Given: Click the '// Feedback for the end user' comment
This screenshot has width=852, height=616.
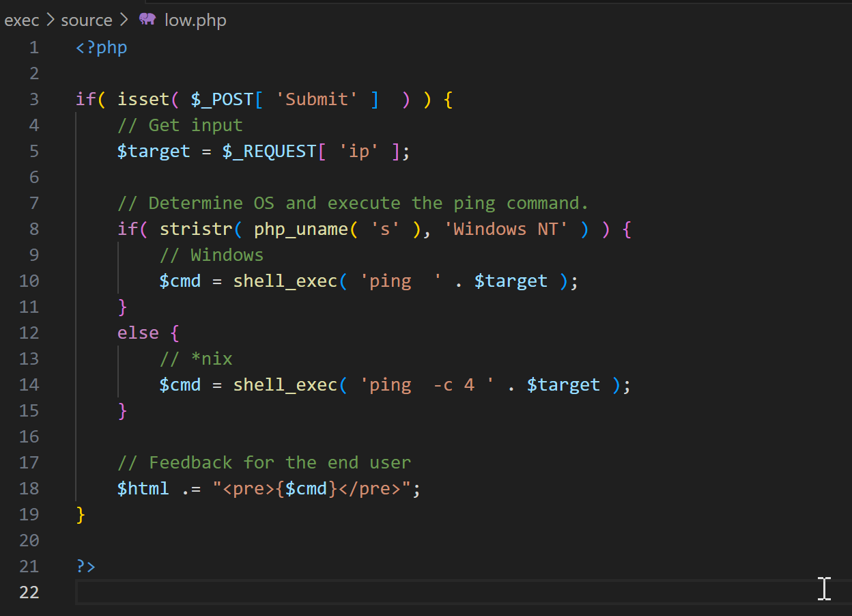Looking at the screenshot, I should point(264,463).
